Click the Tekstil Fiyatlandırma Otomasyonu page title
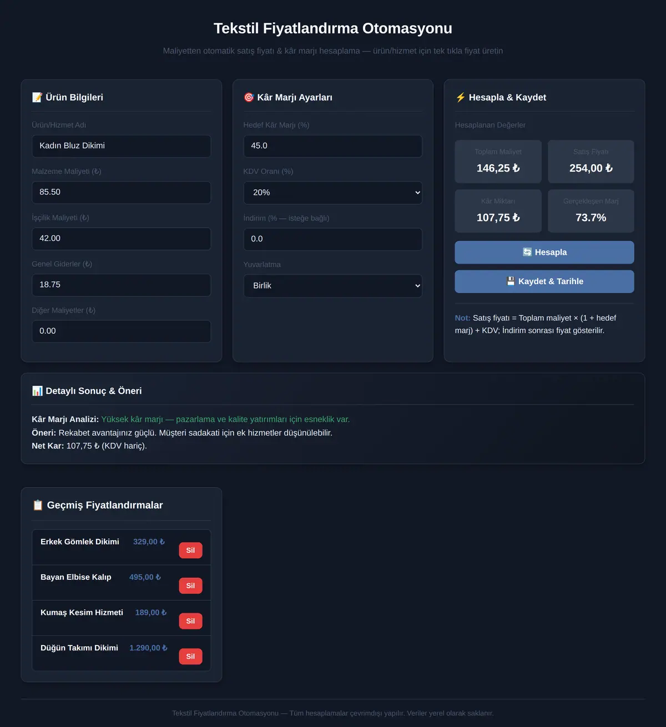Viewport: 666px width, 727px height. point(333,28)
